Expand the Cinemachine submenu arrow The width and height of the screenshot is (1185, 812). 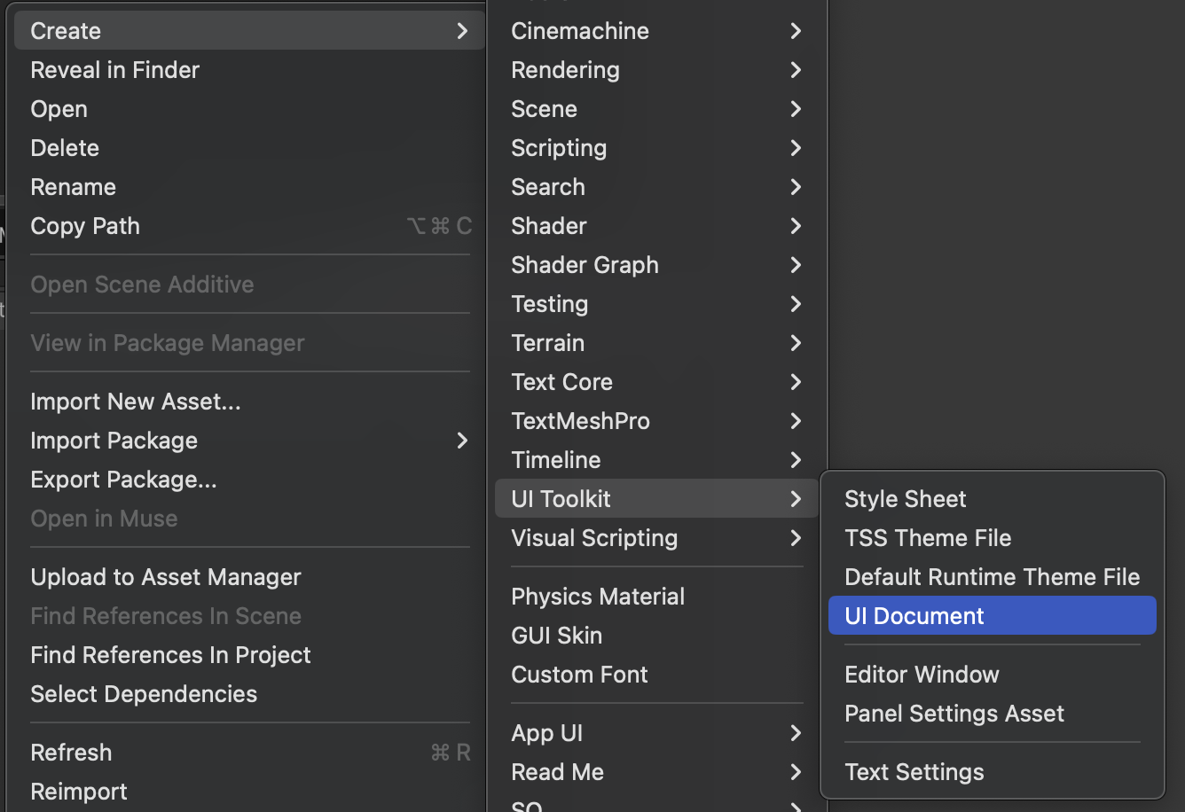click(796, 31)
